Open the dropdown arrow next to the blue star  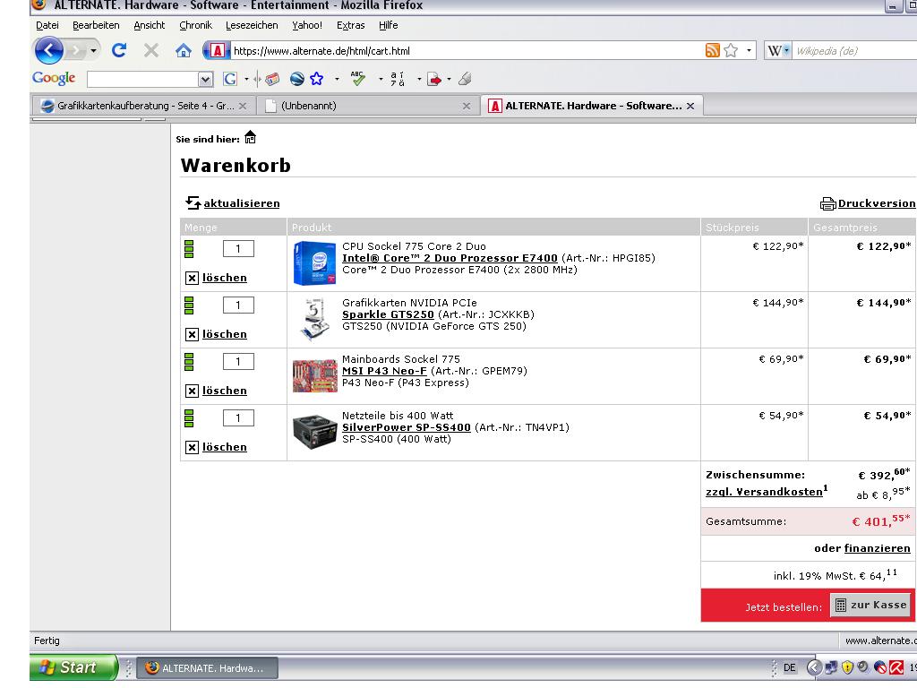pyautogui.click(x=337, y=79)
